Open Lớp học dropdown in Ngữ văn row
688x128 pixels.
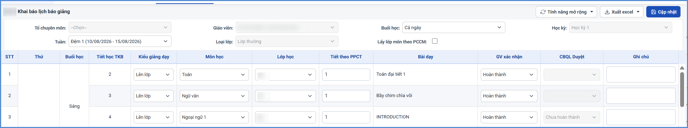[285, 96]
